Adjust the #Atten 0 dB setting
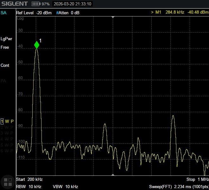 click(68, 13)
